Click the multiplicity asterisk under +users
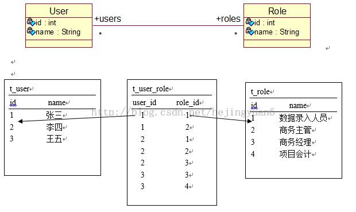This screenshot has height=212, width=356. 100,34
